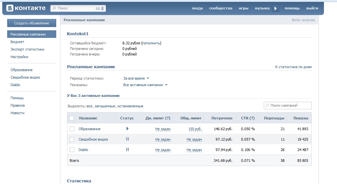Image resolution: width=337 pixels, height=184 pixels.
Task: Click the pause status icon for Diablo
Action: click(127, 149)
